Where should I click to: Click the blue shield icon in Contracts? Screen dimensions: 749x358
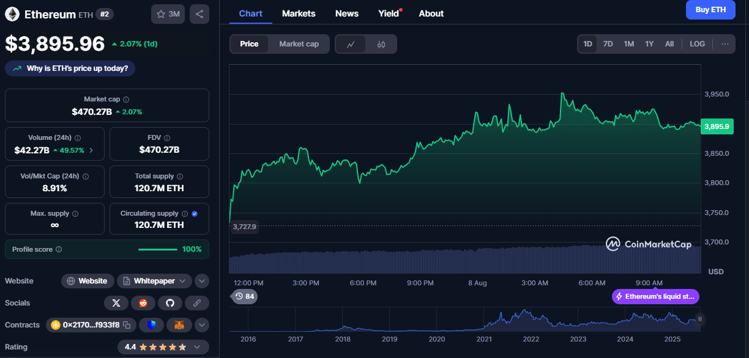(x=151, y=325)
